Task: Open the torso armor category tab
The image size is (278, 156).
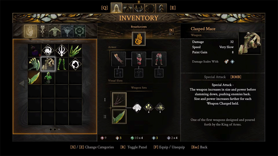Action: [x=55, y=31]
